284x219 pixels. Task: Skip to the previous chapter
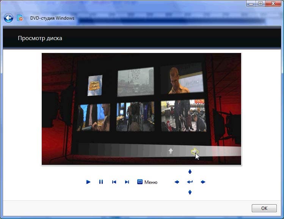(x=114, y=182)
